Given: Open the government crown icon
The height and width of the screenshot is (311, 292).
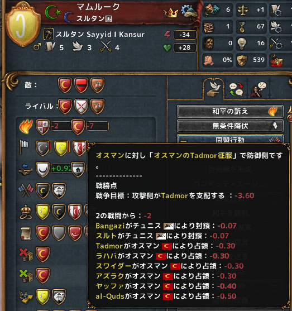Looking at the screenshot, I should tap(170, 13).
